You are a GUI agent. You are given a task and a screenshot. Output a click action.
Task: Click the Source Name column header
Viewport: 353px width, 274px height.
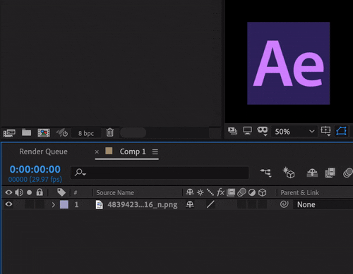tap(115, 193)
